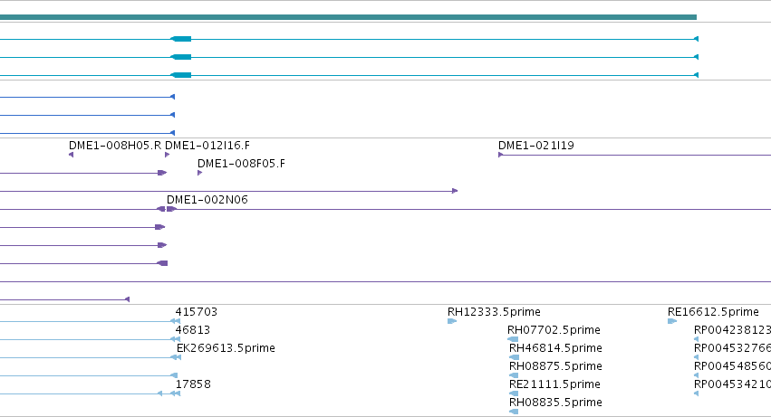Select the RH08875.5prime feature glyph
Viewport: 771px width, 417px height.
(514, 375)
